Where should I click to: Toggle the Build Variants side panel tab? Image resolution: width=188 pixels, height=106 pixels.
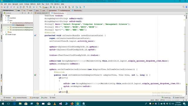(x=1, y=90)
